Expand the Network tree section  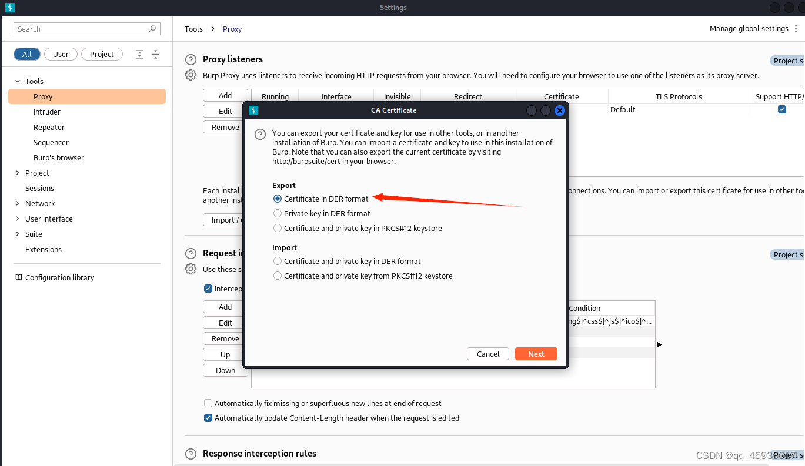coord(18,203)
